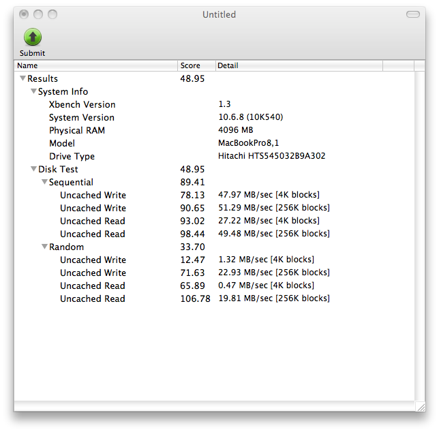Viewport: 439px width, 432px height.
Task: Select Uncached Read row scoring 98.44
Action: 214,234
